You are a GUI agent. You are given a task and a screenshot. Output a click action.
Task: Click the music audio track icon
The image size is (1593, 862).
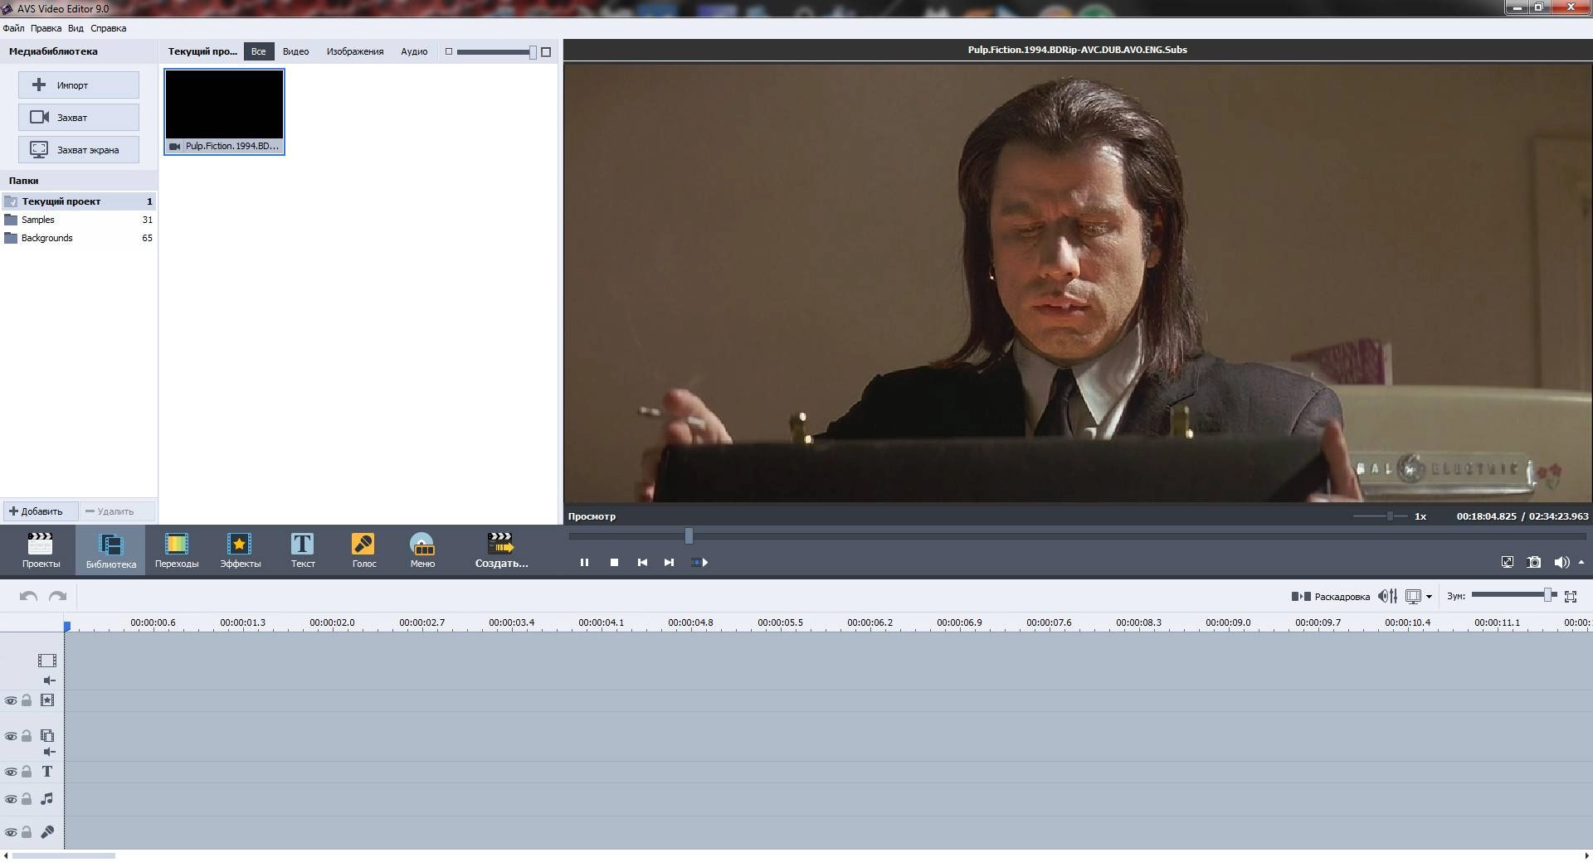click(x=47, y=799)
